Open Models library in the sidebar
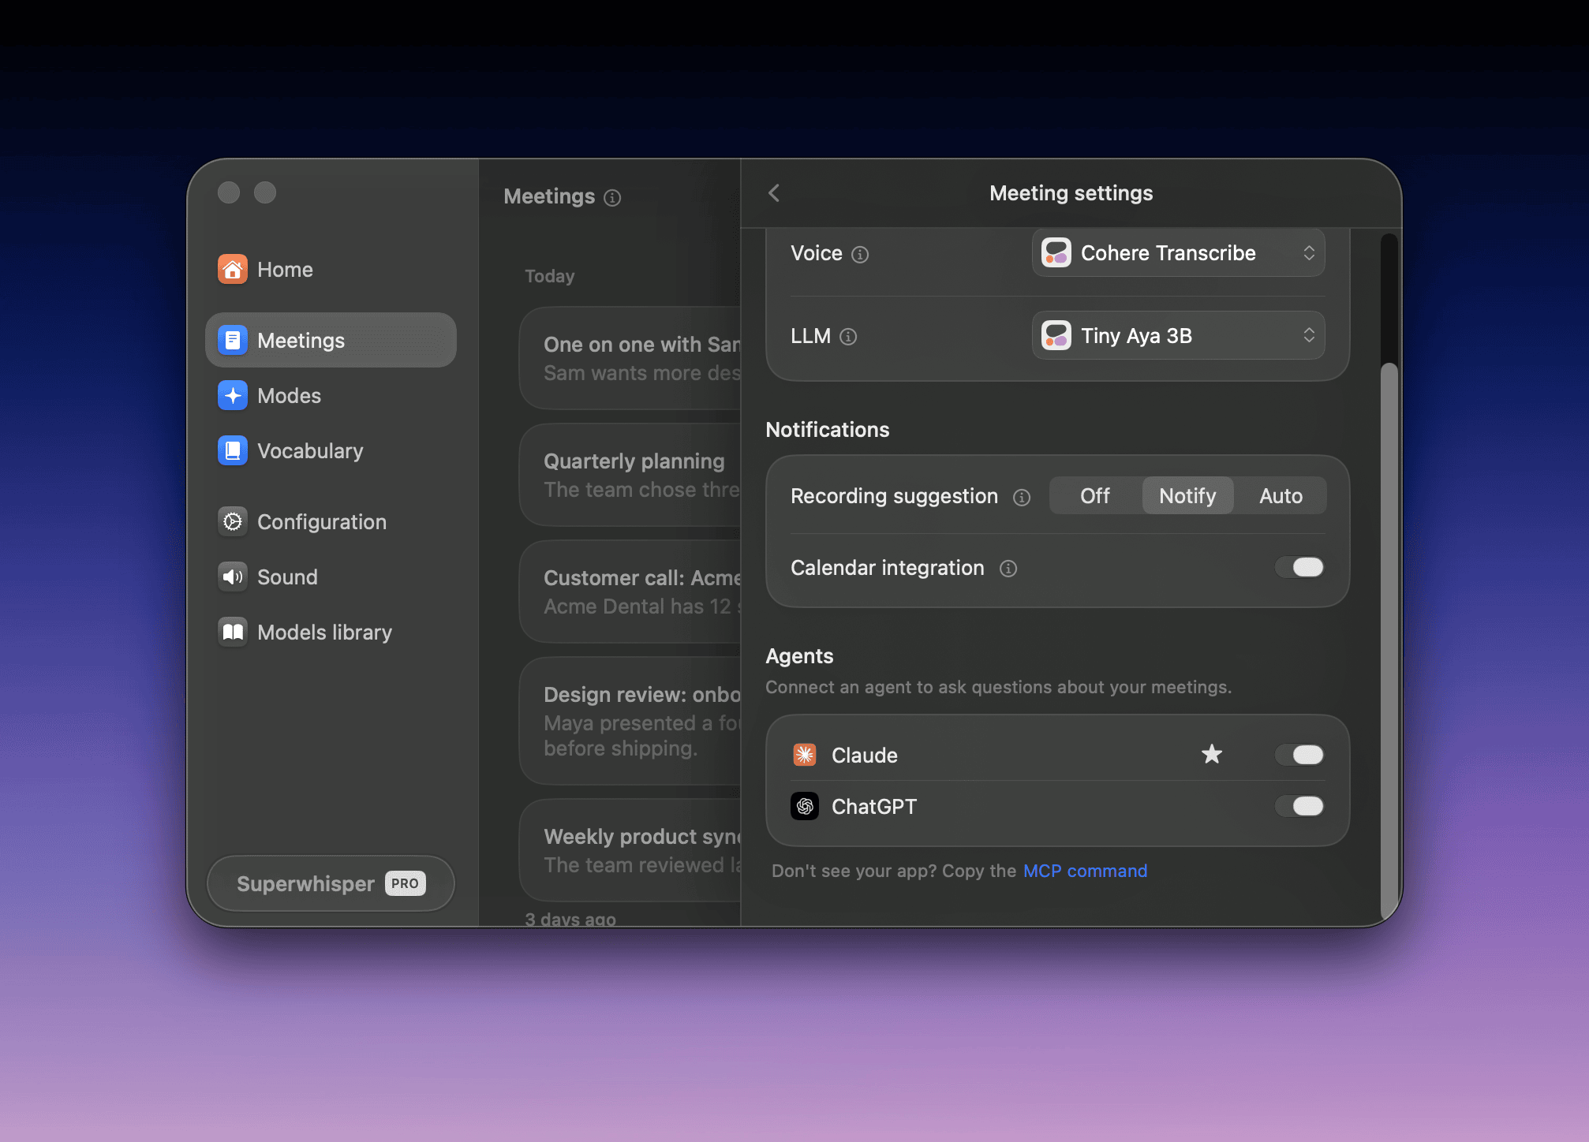 pos(331,633)
